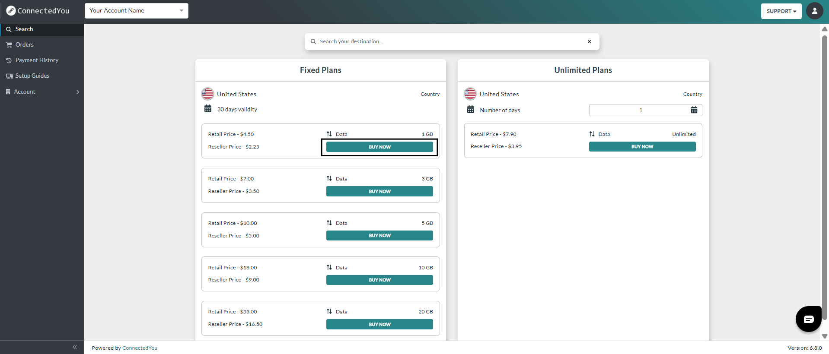The width and height of the screenshot is (829, 354).
Task: Open the Your Account Name dropdown
Action: [136, 11]
